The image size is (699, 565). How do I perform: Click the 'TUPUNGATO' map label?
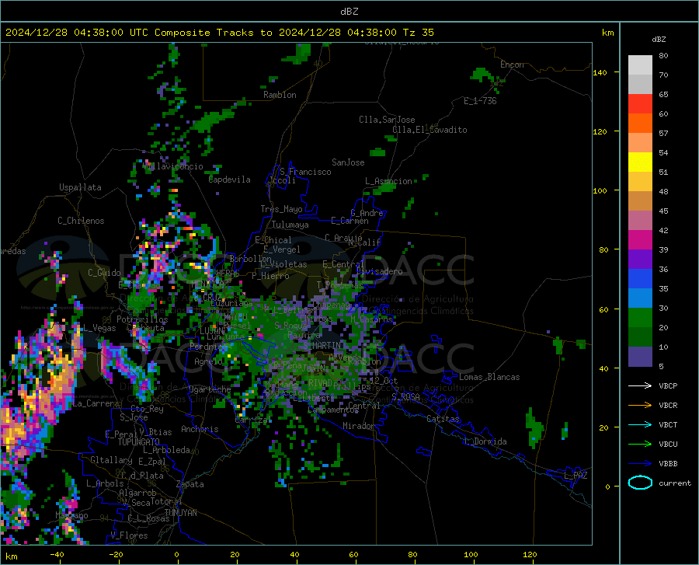(x=139, y=442)
